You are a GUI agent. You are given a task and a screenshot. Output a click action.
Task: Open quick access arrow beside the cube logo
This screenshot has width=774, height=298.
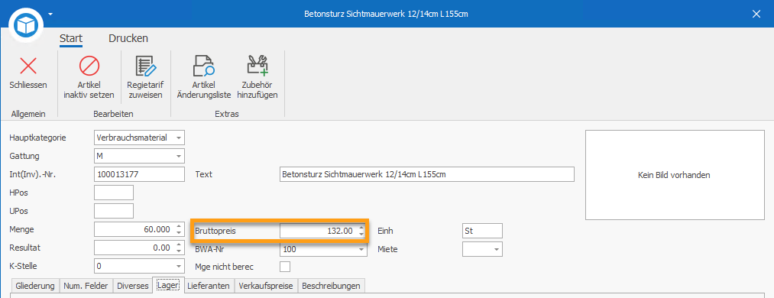(50, 14)
